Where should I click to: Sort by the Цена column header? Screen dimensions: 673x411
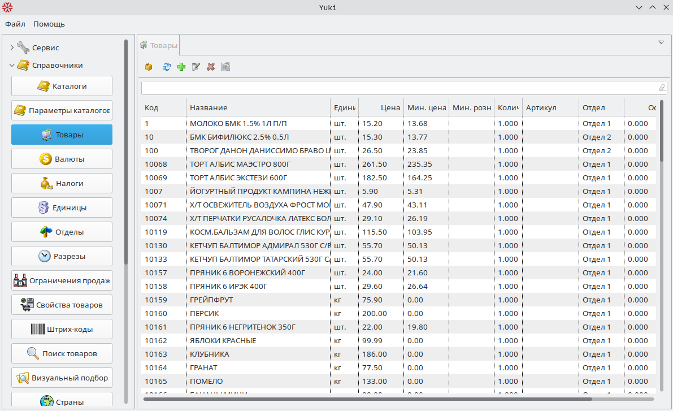381,107
